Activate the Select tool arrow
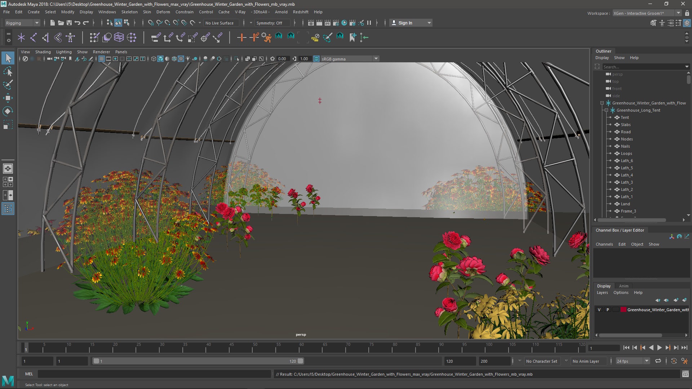Screen dimensions: 692x389 (x=8, y=58)
